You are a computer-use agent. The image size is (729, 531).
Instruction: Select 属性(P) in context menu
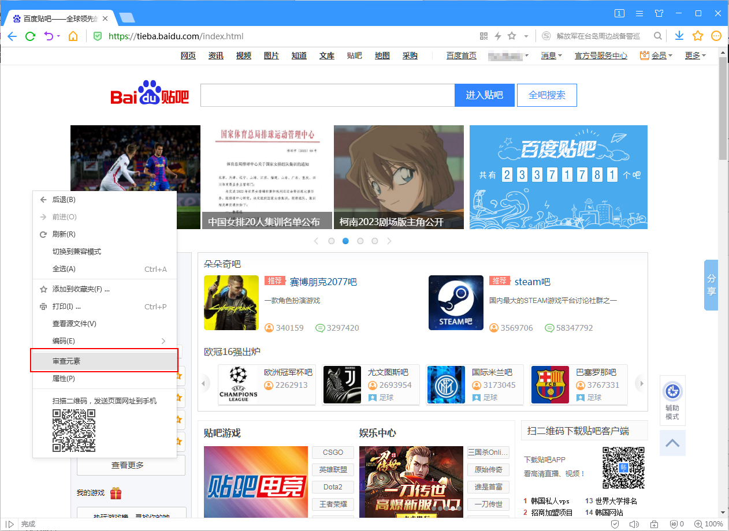(105, 379)
